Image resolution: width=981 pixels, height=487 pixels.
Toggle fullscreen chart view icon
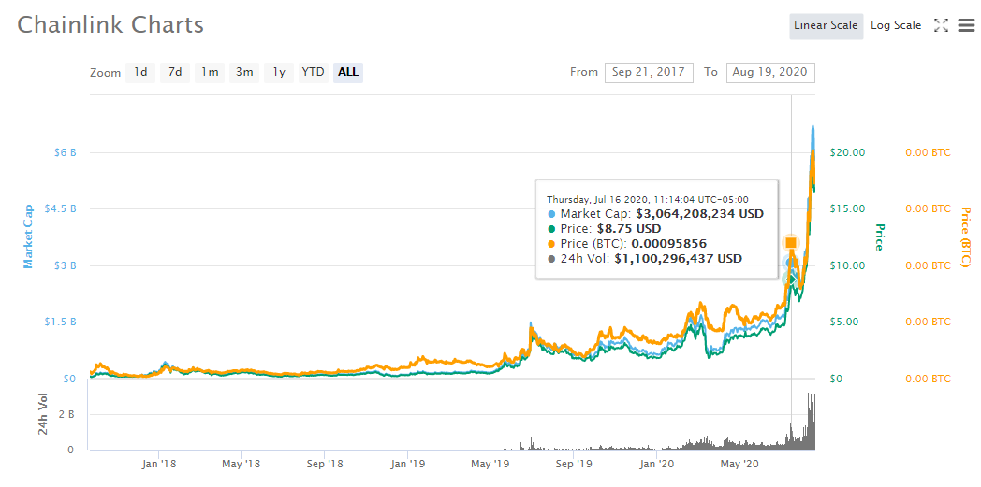pyautogui.click(x=941, y=25)
